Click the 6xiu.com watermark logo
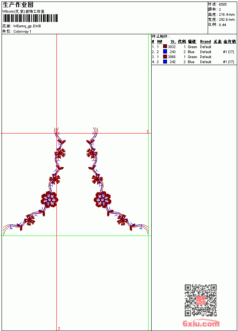 coord(201,323)
